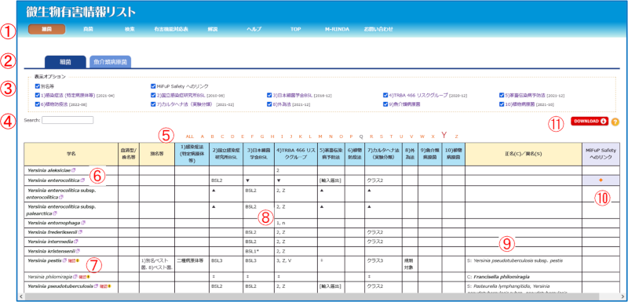Open the external link icon beside Yersinia kristensenii
Image resolution: width=628 pixels, height=302 pixels.
[x=78, y=251]
